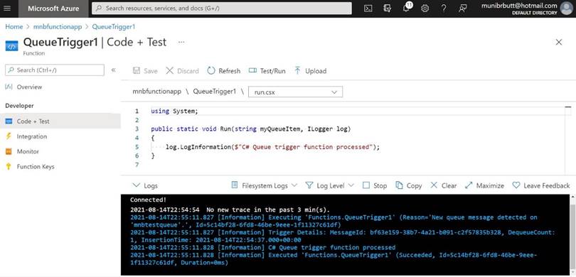Open portal settings gear icon

tap(425, 9)
